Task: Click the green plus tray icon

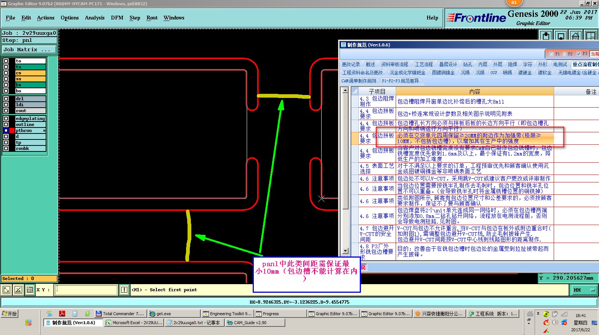Action: (546, 314)
